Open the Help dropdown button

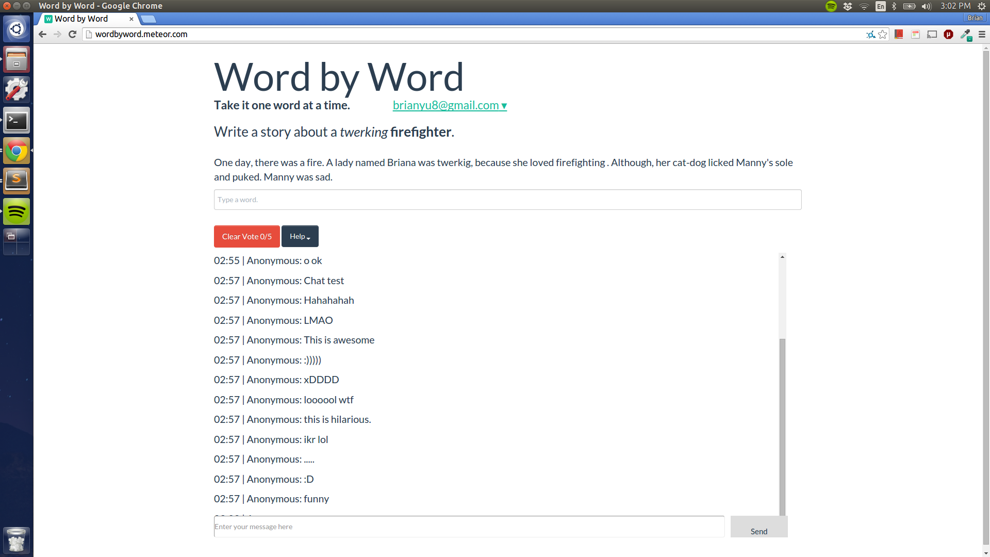pyautogui.click(x=300, y=236)
